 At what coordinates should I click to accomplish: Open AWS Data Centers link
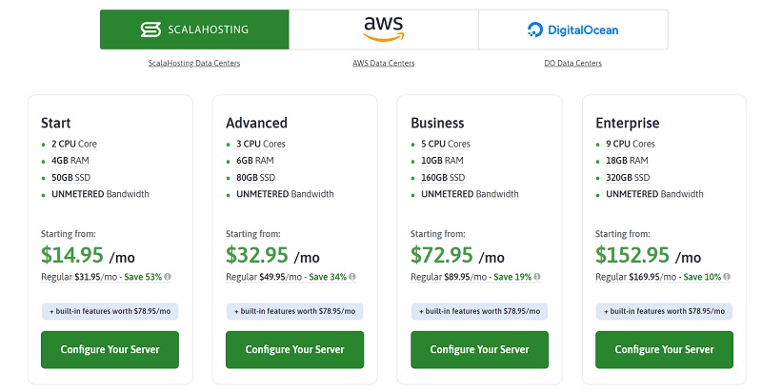[384, 63]
